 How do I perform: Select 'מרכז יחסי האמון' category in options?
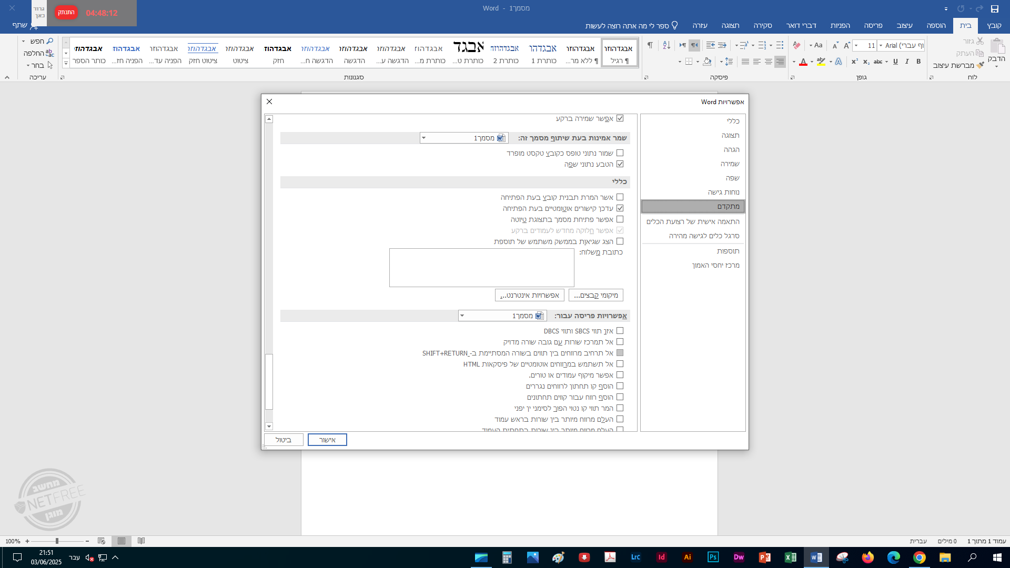pos(693,265)
